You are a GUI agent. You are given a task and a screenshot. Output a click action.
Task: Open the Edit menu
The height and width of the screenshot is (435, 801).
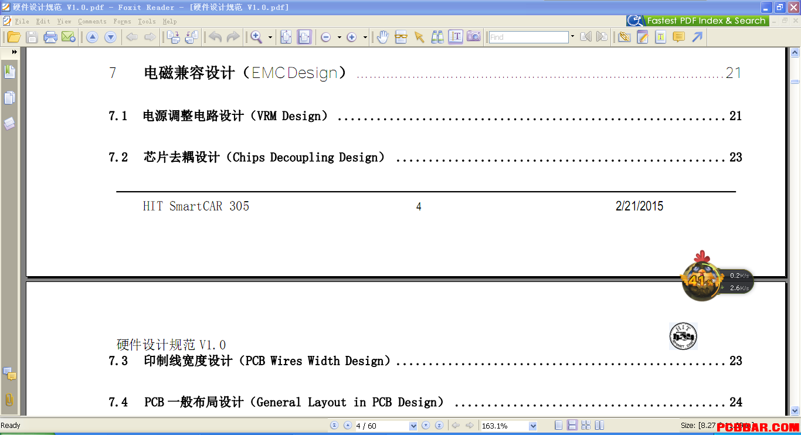[x=43, y=21]
